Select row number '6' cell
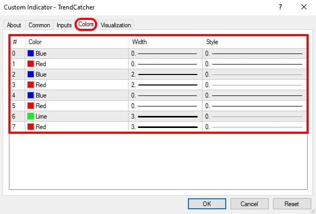316x214 pixels. coord(18,116)
